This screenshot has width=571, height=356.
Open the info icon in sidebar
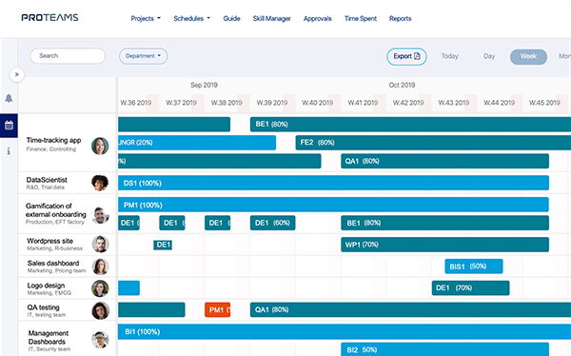[9, 150]
